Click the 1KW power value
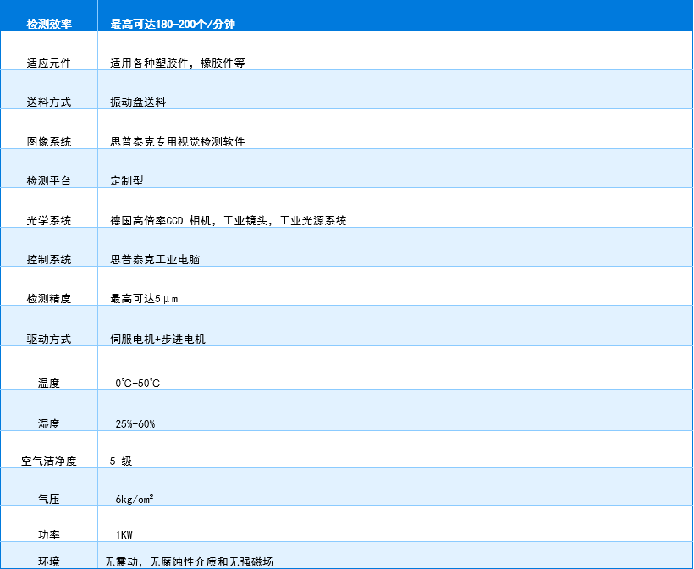Image resolution: width=694 pixels, height=569 pixels. 124,535
